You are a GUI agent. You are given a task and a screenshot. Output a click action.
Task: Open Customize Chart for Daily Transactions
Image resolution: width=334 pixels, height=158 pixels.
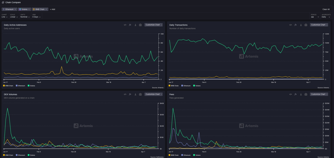[x=319, y=25]
